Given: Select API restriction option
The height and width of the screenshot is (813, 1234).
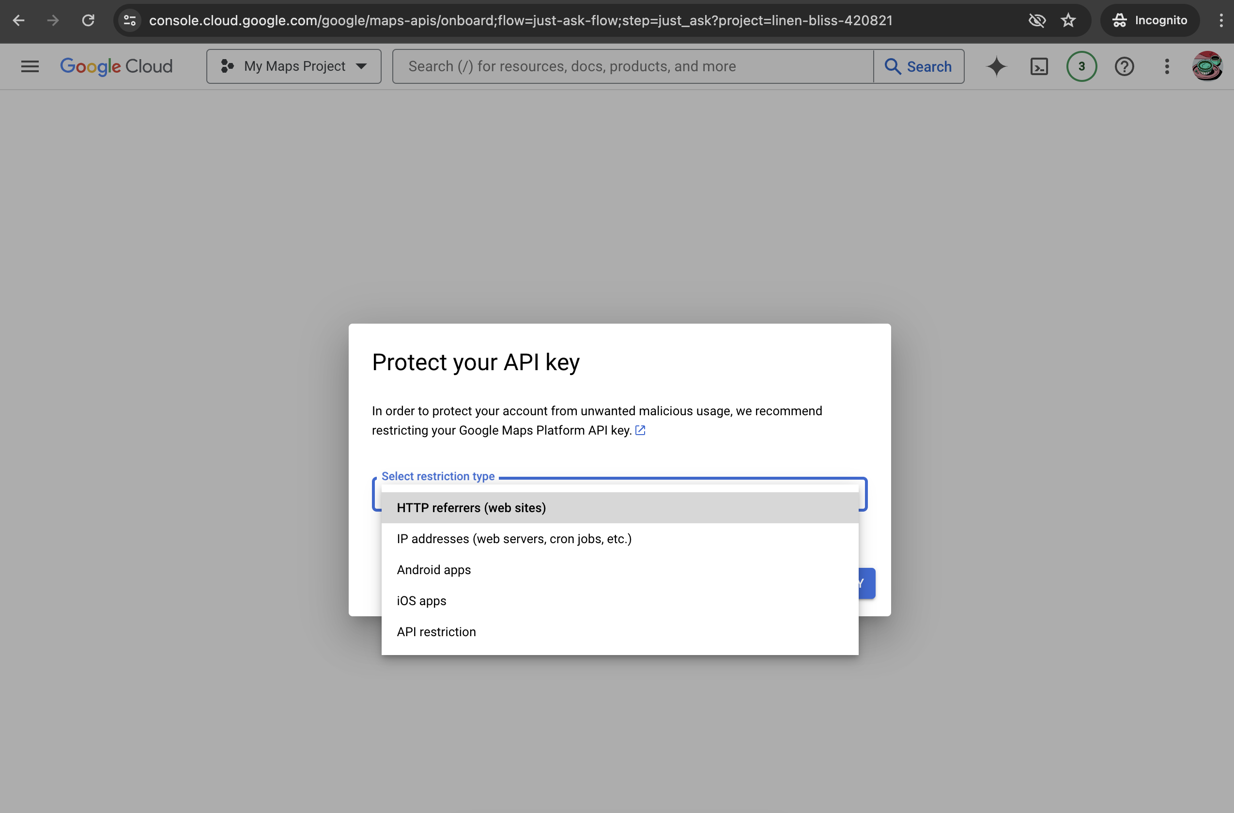Looking at the screenshot, I should click(x=619, y=631).
